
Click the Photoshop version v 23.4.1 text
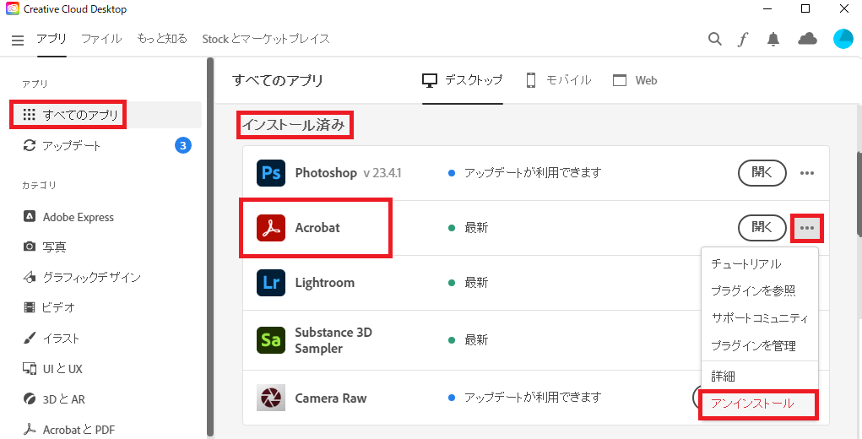point(382,173)
